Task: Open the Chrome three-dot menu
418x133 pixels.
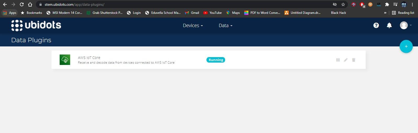Action: [412, 4]
